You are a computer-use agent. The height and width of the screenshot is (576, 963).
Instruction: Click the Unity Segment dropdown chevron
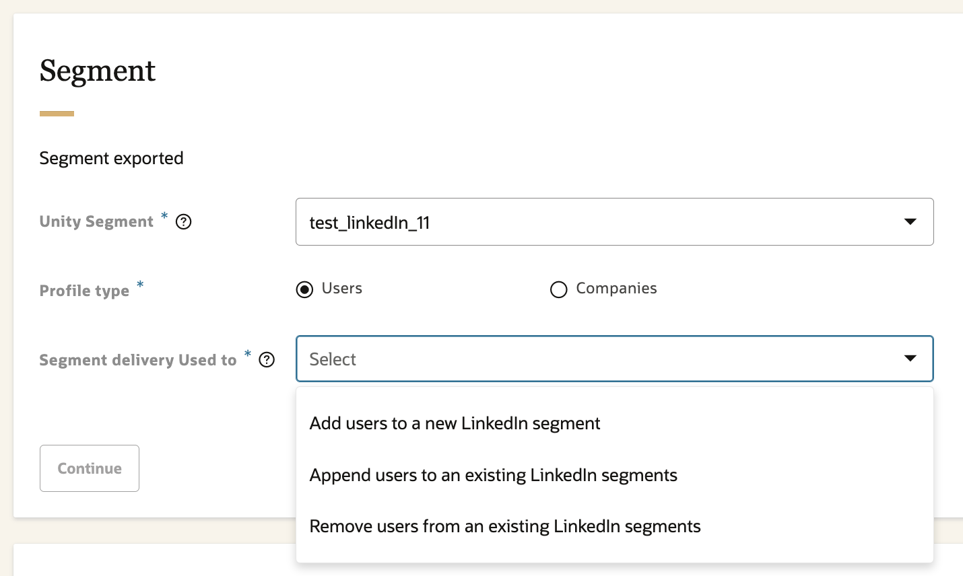point(910,221)
